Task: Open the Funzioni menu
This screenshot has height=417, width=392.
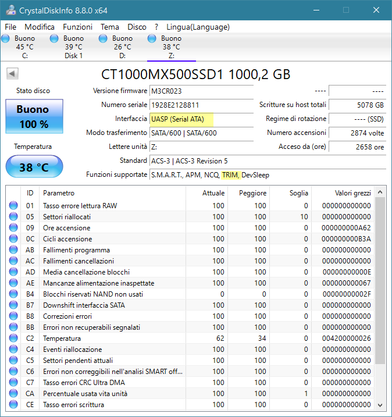Action: (x=77, y=27)
